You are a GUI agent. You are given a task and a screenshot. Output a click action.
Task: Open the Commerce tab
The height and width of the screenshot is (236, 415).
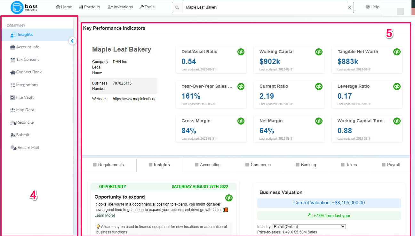(x=258, y=165)
